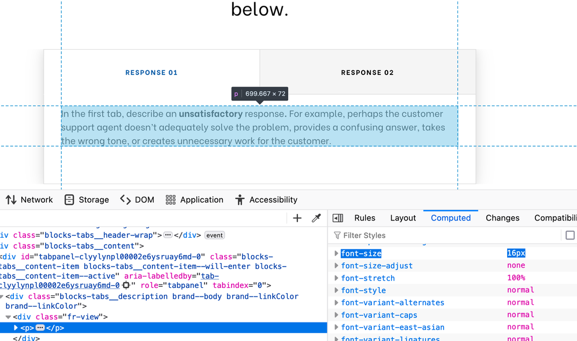Open the Storage panel
The height and width of the screenshot is (341, 577).
tap(87, 200)
